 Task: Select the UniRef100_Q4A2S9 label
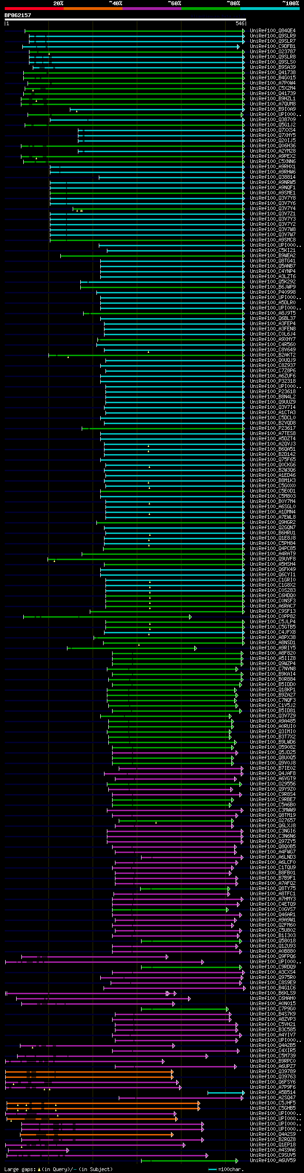coord(273,1134)
